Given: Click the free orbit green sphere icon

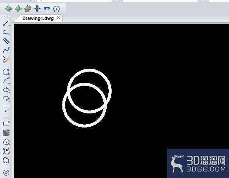Looking at the screenshot, I should point(18,9).
